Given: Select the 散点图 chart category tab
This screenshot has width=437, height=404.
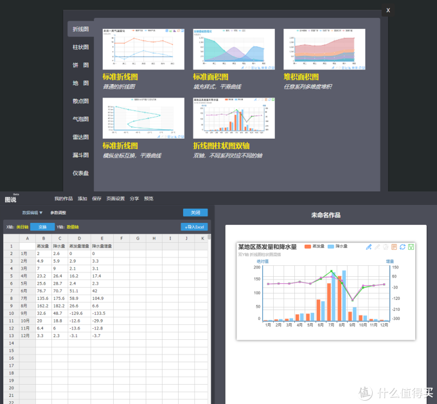Looking at the screenshot, I should pyautogui.click(x=80, y=101).
